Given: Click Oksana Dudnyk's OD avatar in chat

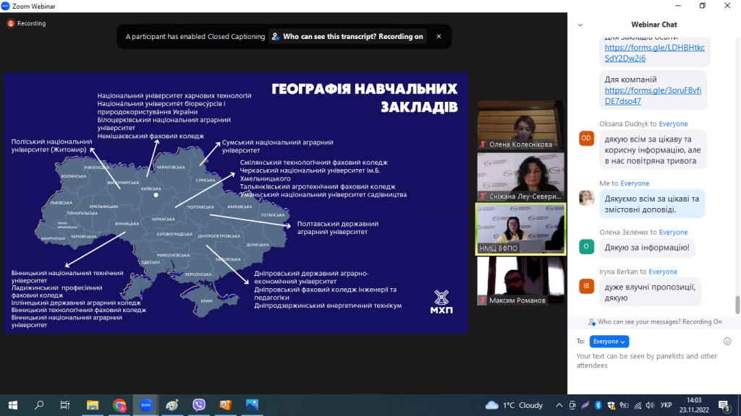Looking at the screenshot, I should (x=586, y=138).
